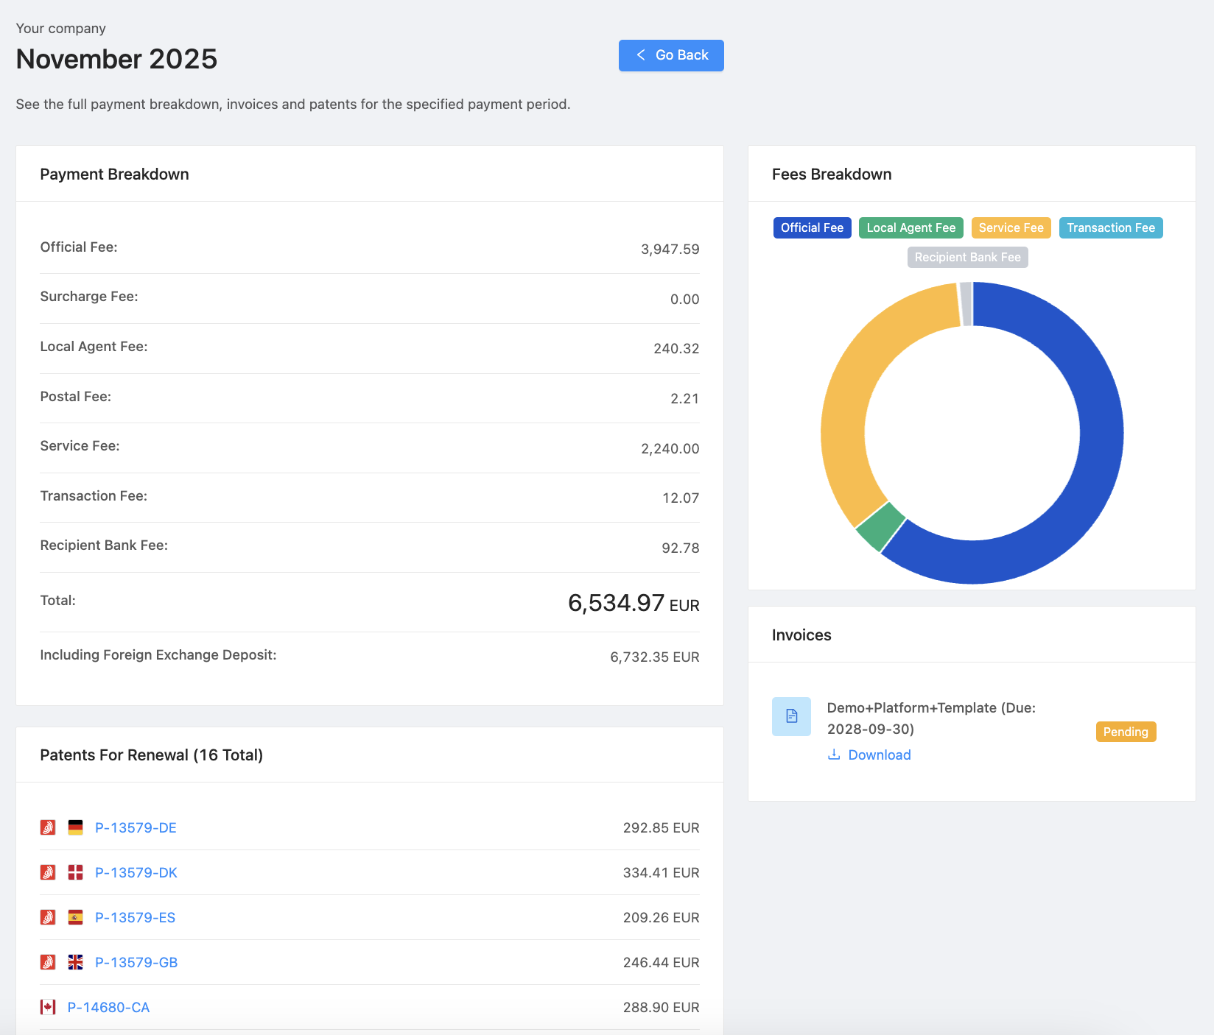Image resolution: width=1214 pixels, height=1035 pixels.
Task: Click the back chevron inside Go Back button
Action: (640, 55)
